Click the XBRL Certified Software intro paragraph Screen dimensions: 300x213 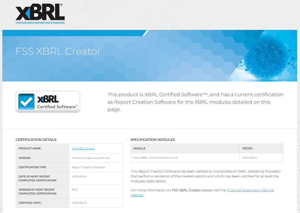click(x=195, y=102)
